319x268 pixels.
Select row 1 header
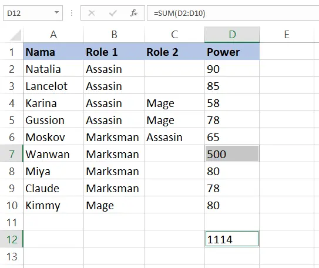point(12,52)
